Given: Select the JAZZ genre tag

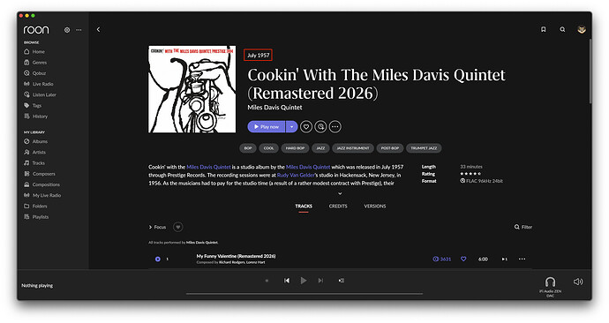Looking at the screenshot, I should [x=320, y=148].
